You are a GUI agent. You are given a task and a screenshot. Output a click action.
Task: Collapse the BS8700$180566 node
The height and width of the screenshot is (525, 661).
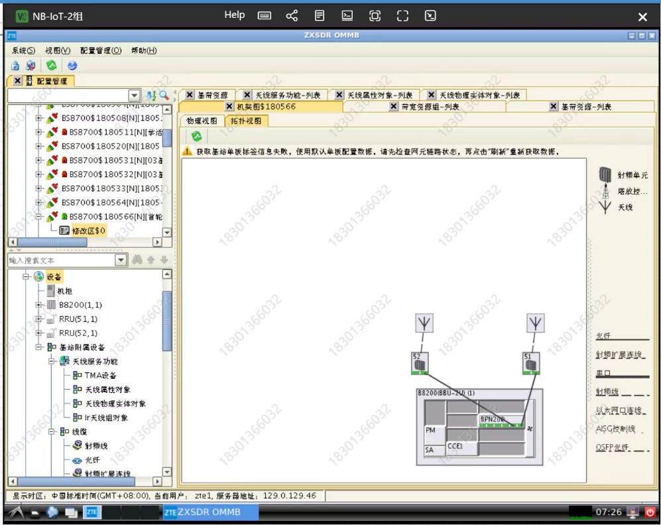coord(38,216)
